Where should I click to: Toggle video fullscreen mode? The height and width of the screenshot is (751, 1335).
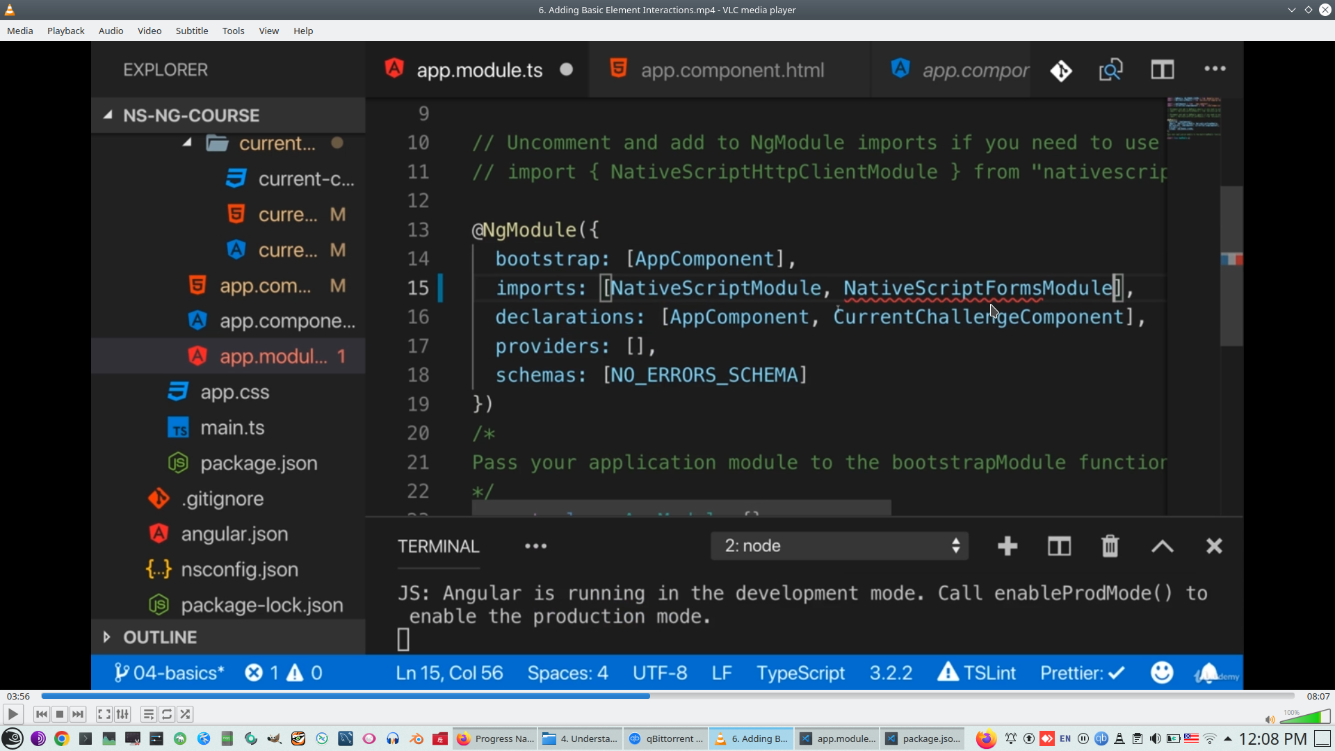pos(104,714)
